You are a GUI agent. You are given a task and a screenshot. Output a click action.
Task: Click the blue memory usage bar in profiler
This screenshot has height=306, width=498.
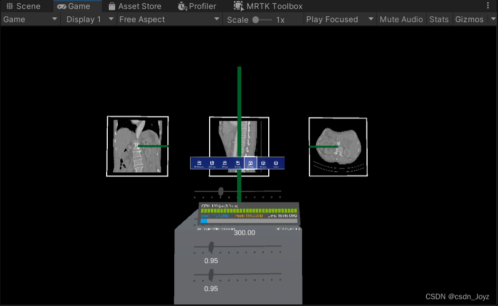(204, 221)
